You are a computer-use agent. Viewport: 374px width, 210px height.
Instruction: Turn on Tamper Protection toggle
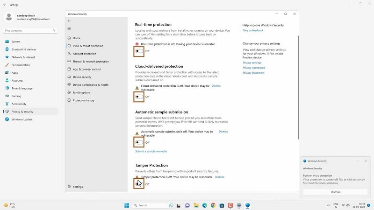point(139,184)
